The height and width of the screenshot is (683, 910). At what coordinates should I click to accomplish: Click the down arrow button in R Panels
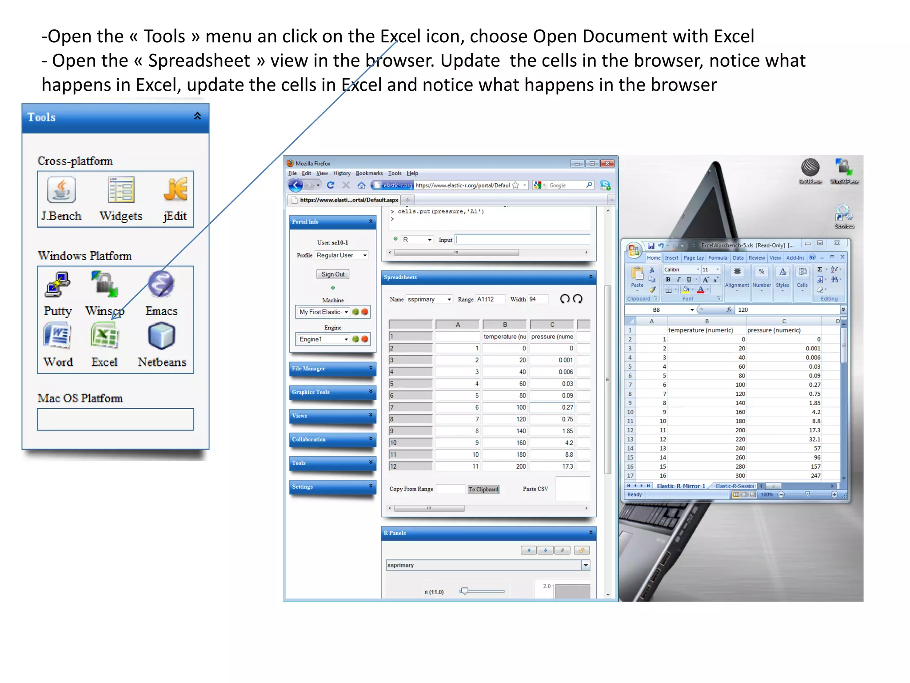[x=545, y=550]
